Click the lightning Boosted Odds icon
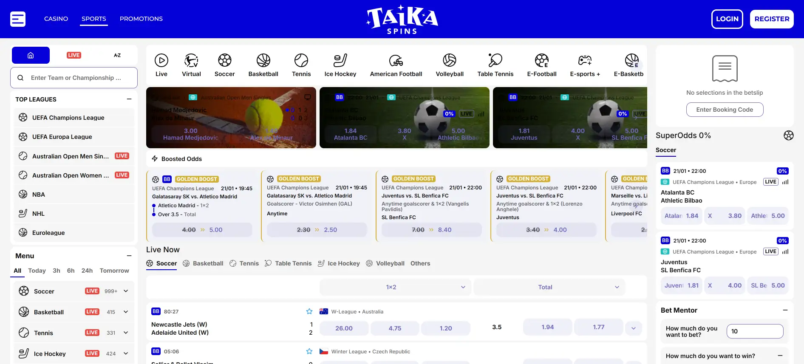The height and width of the screenshot is (364, 804). click(x=155, y=158)
